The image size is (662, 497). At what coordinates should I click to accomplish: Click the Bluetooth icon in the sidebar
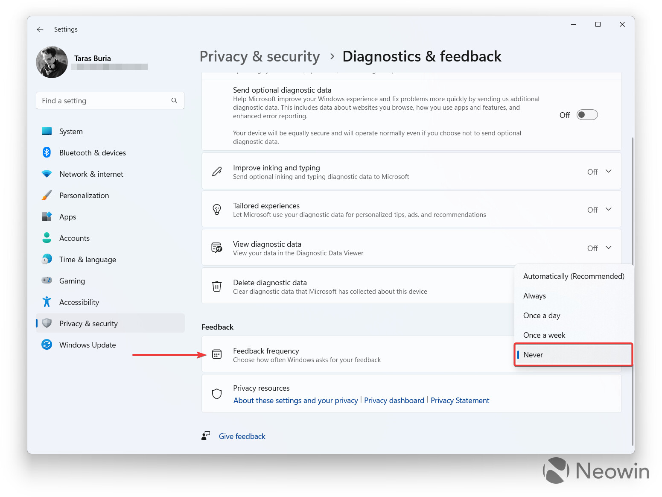[x=47, y=152]
